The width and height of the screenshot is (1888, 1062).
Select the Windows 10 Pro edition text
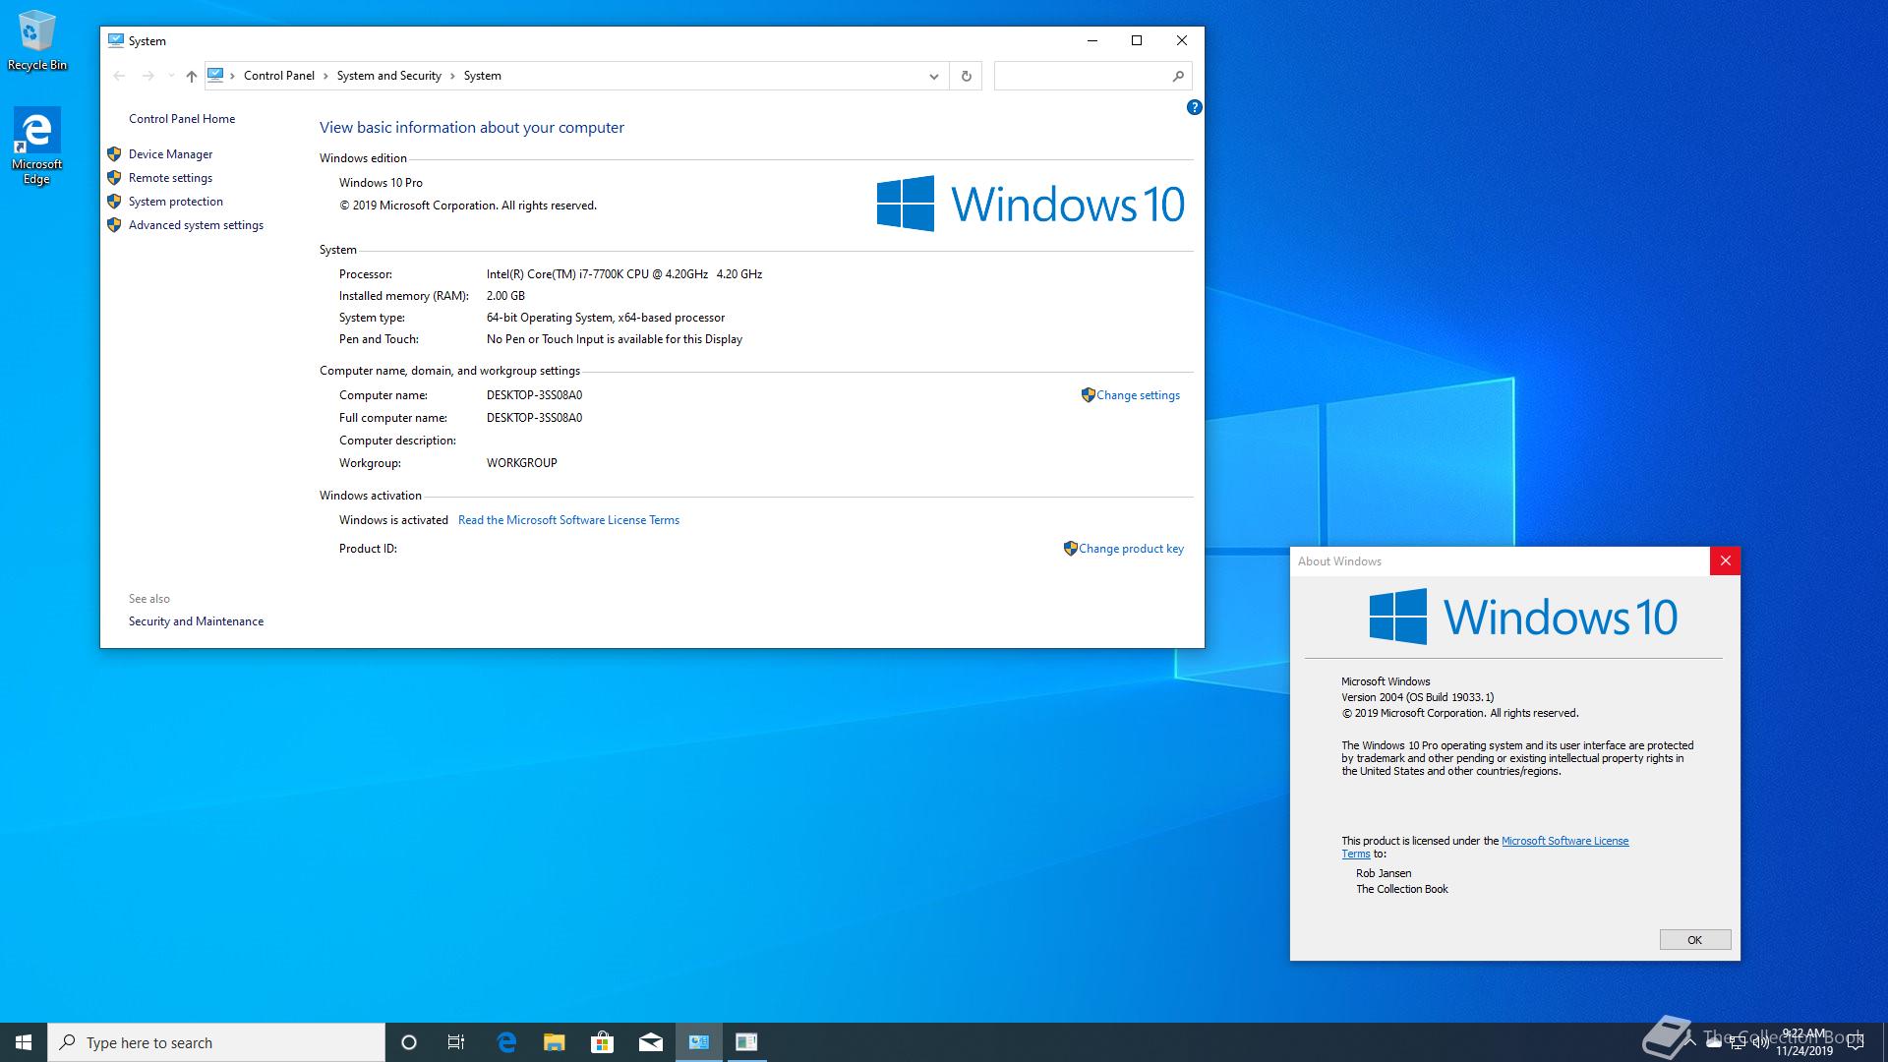(x=381, y=183)
